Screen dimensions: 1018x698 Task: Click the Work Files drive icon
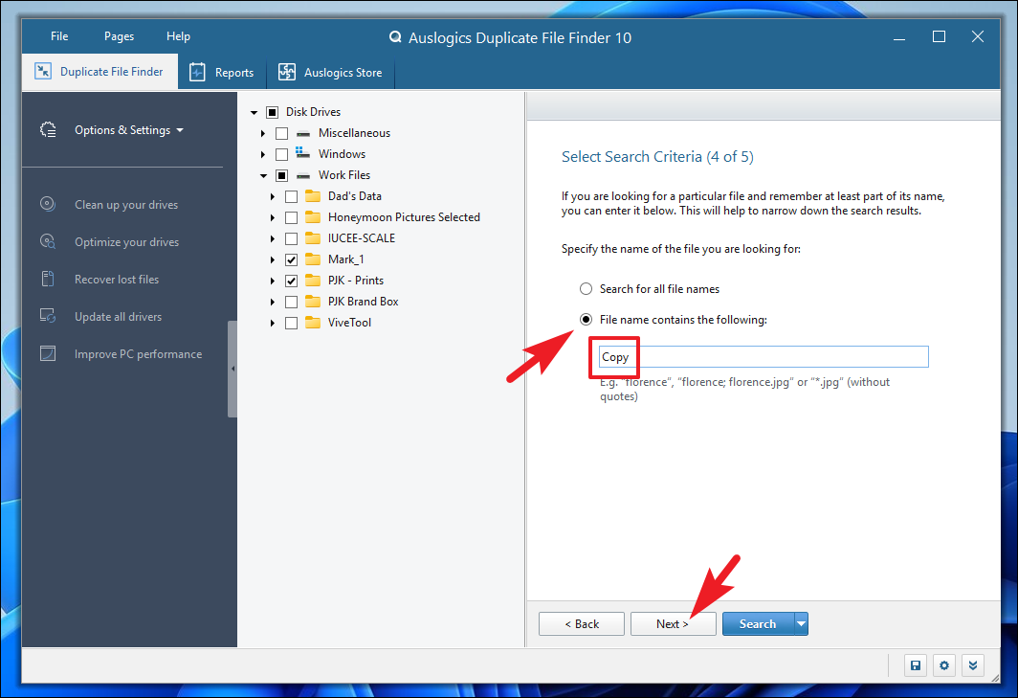[303, 175]
